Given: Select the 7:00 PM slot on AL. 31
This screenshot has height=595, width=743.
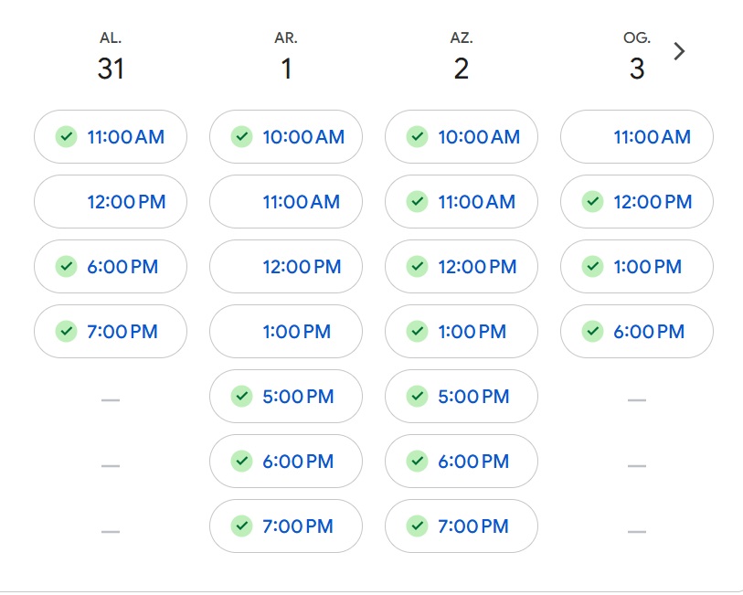Looking at the screenshot, I should coord(111,332).
